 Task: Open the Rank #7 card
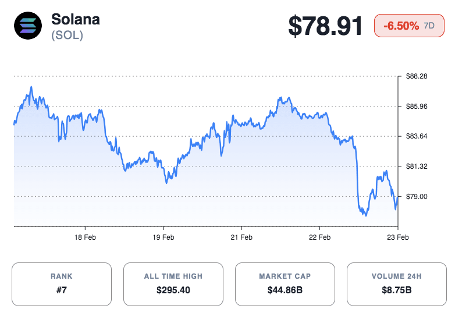point(62,284)
